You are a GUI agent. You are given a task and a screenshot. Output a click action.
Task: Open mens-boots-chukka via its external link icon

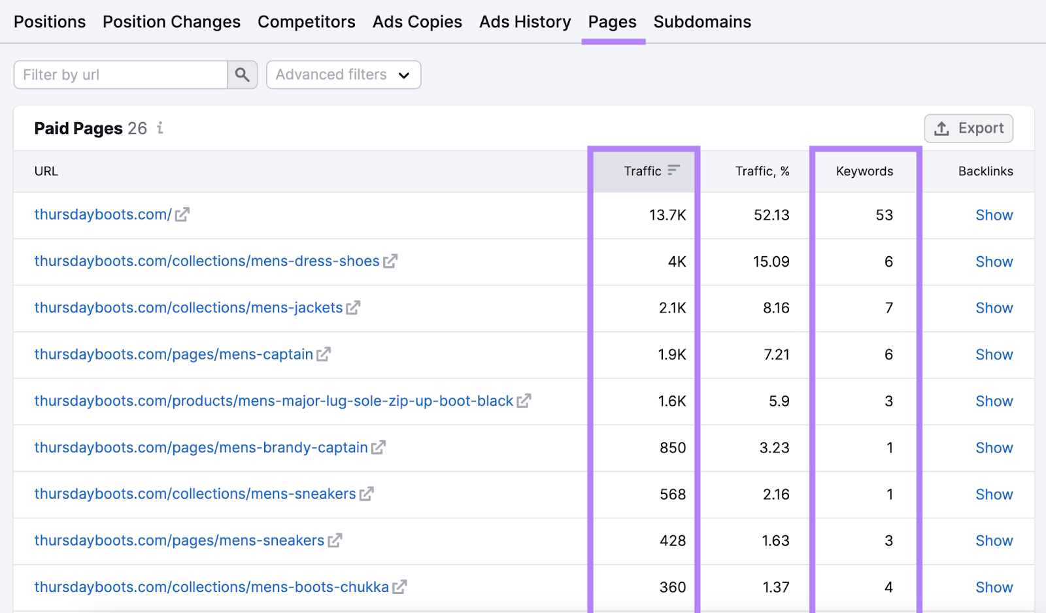click(x=399, y=587)
